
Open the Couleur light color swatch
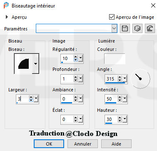click(x=115, y=59)
